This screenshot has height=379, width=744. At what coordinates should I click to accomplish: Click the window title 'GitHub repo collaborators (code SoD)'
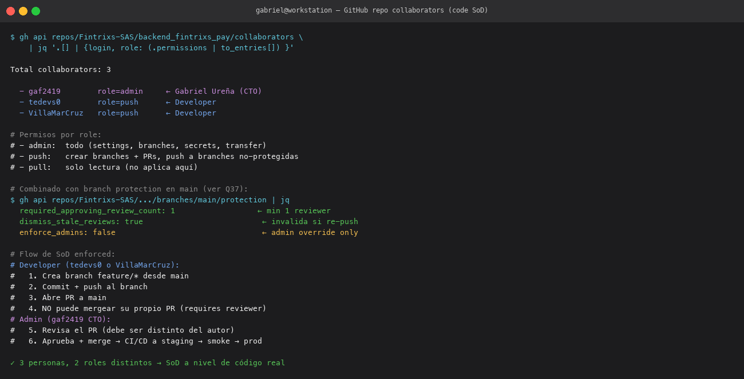tap(416, 10)
